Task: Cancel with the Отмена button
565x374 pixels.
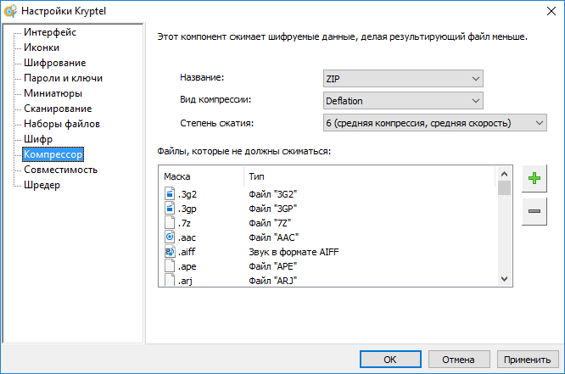Action: coord(458,359)
